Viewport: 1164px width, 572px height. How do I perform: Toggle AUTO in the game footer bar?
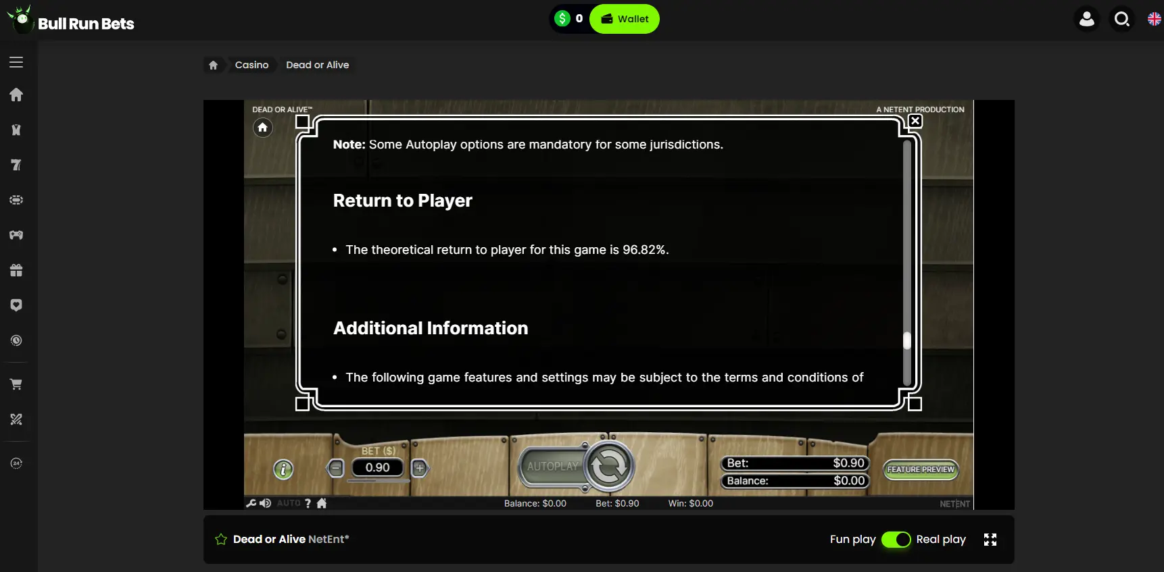point(289,503)
